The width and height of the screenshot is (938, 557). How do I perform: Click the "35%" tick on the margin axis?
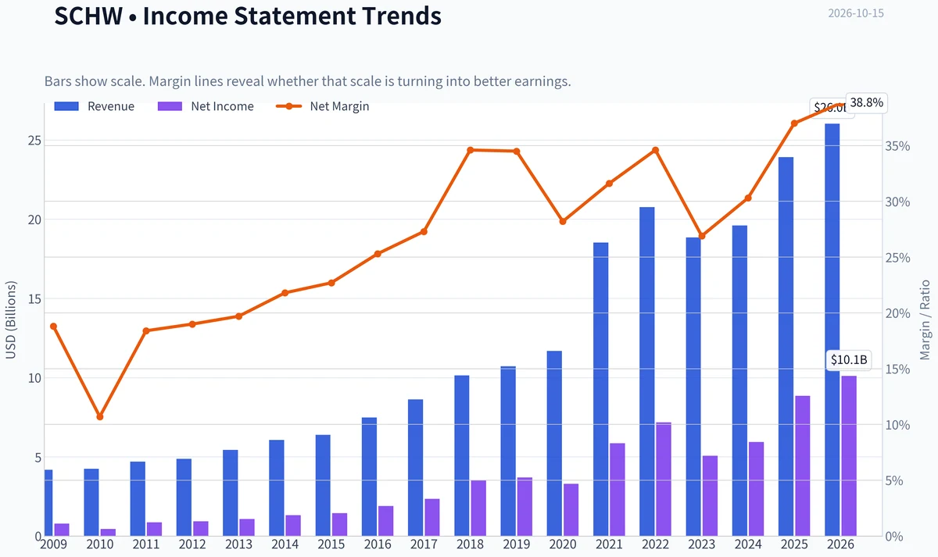(x=898, y=146)
